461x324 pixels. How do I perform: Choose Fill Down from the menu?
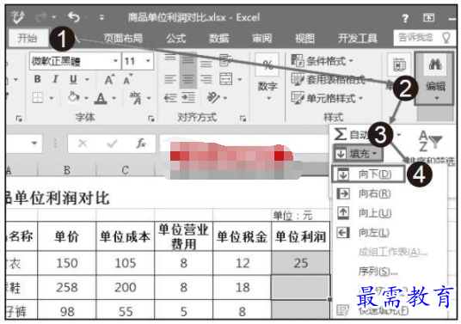pos(367,174)
